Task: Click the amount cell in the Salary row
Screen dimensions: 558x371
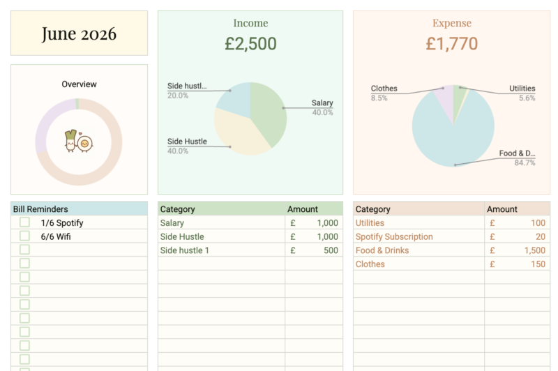Action: [314, 223]
